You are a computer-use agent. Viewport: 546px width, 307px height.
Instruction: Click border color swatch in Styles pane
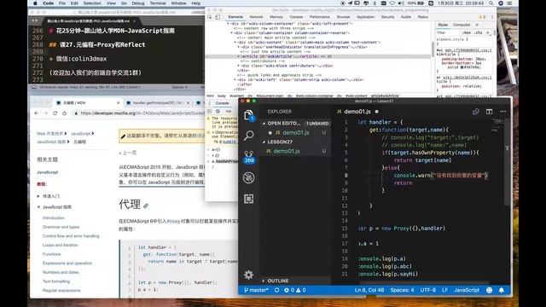click(x=462, y=67)
